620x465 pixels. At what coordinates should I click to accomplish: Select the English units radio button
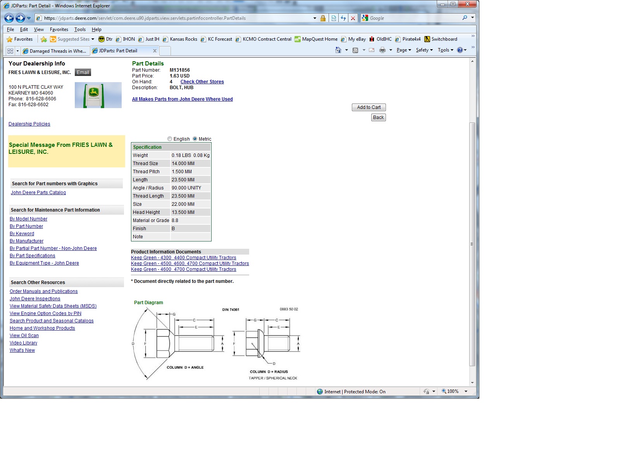[170, 139]
